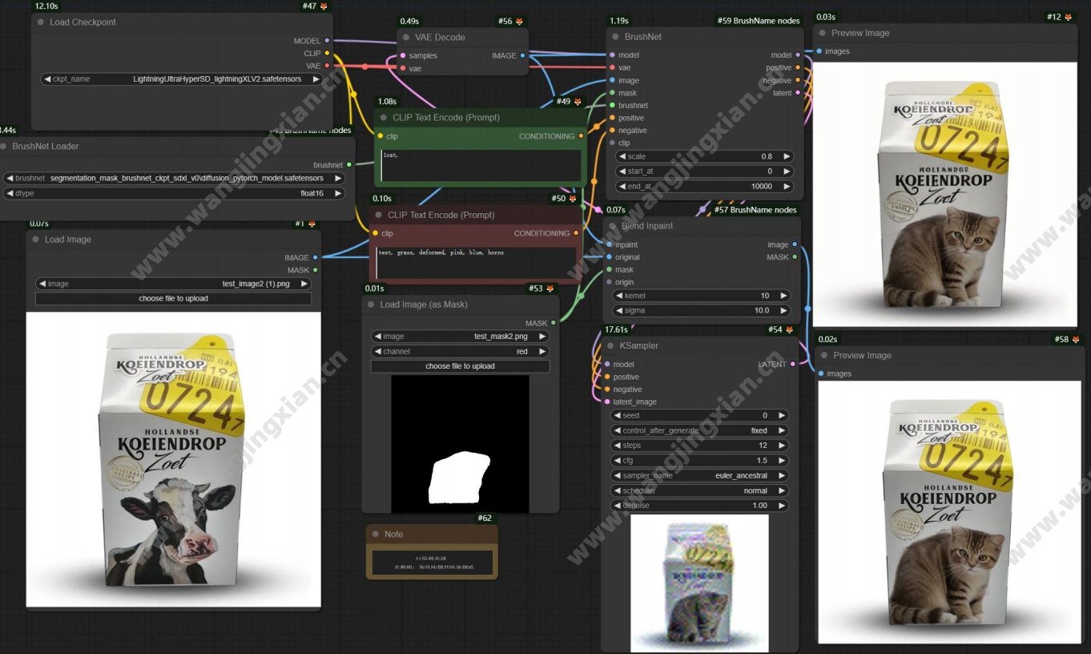Click the fox icon beside node #56
1091x654 pixels.
point(519,21)
